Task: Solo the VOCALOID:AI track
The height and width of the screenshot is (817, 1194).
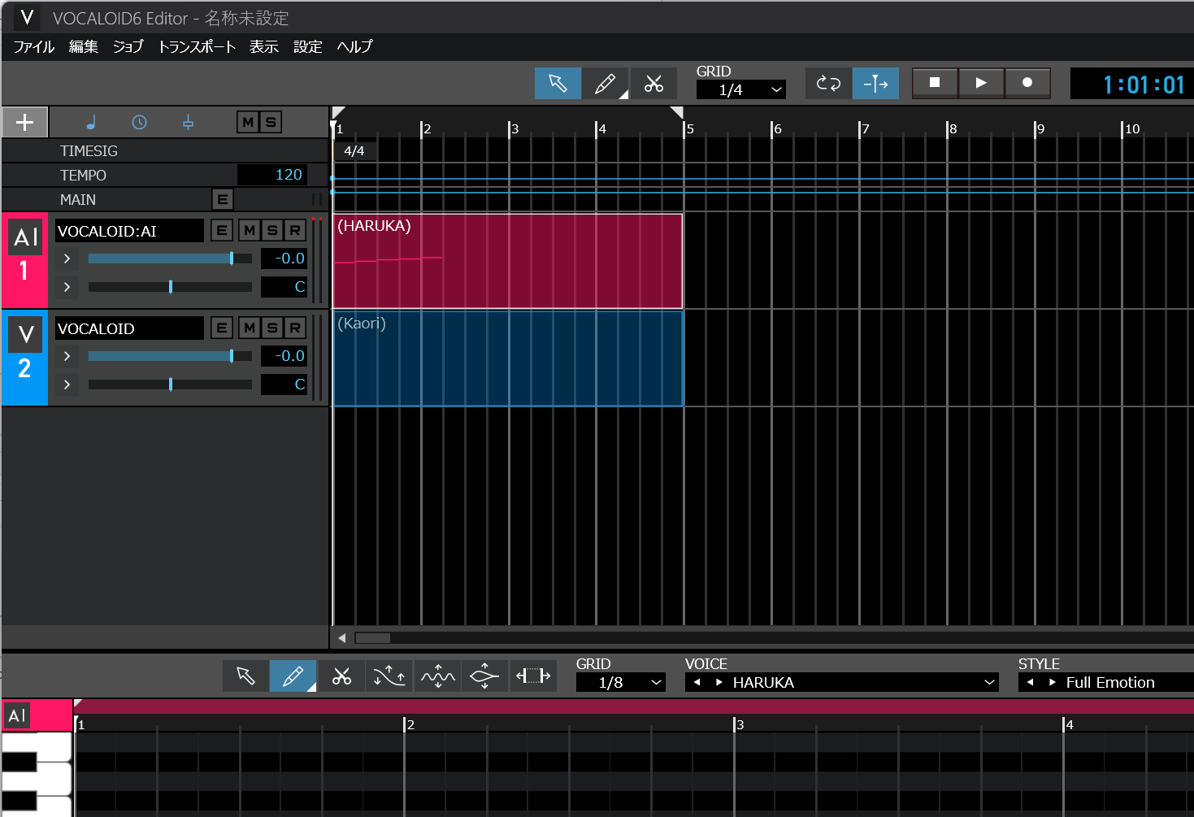Action: (x=272, y=231)
